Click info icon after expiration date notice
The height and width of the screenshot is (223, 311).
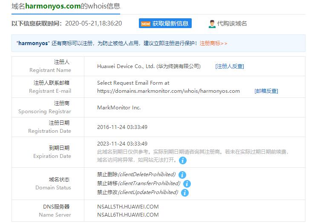click(x=183, y=160)
